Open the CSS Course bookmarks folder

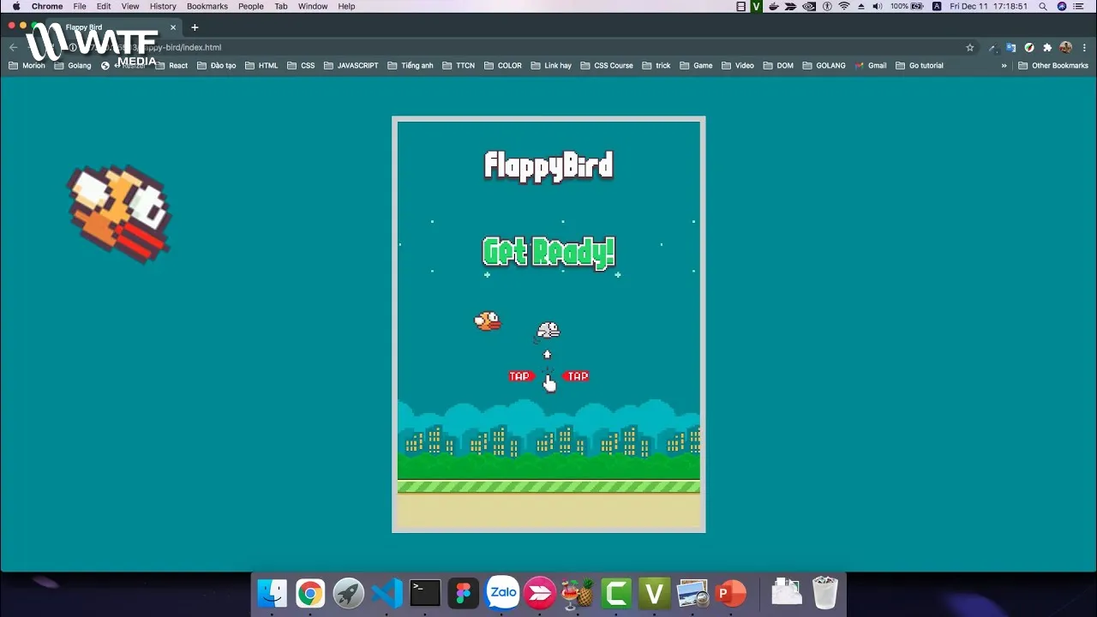tap(607, 65)
